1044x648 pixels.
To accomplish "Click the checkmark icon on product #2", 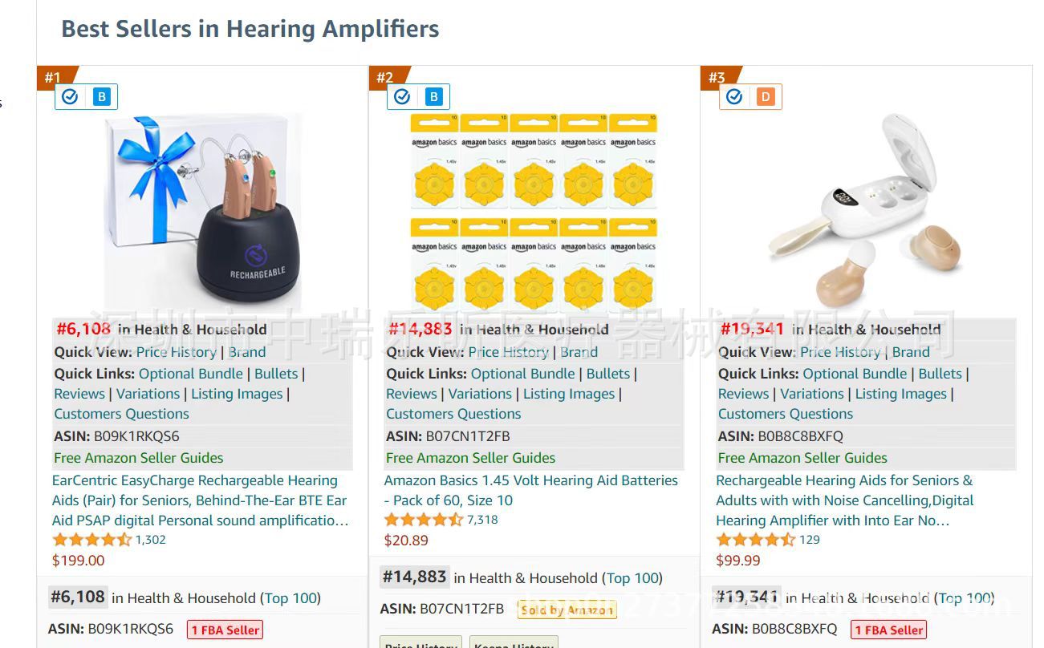I will pyautogui.click(x=402, y=97).
